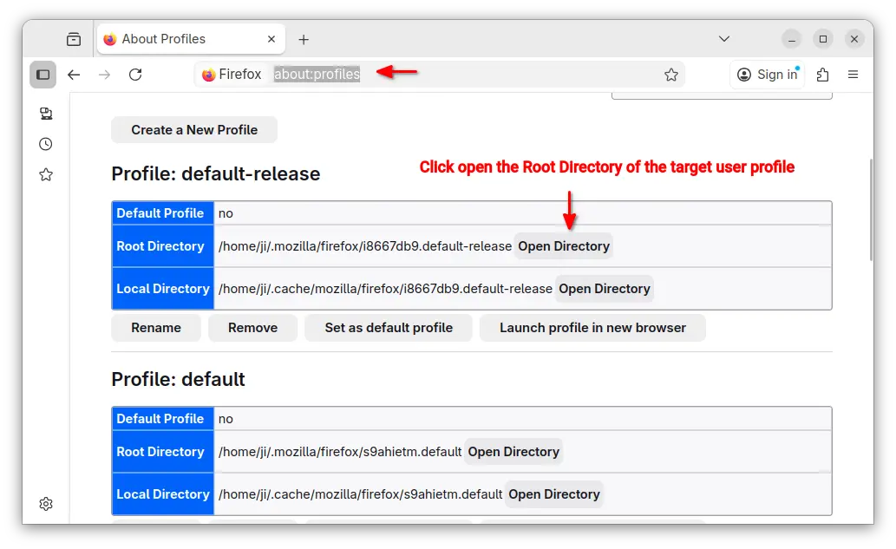Toggle the Firefox sidebar button
Viewport: 896px width, 549px height.
(43, 75)
